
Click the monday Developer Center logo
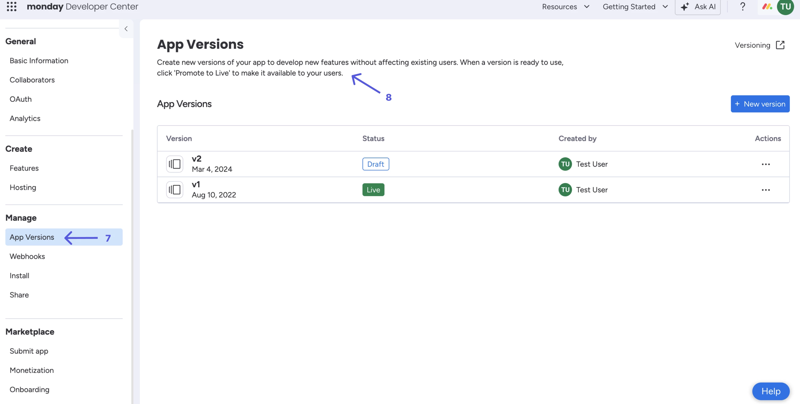click(82, 7)
